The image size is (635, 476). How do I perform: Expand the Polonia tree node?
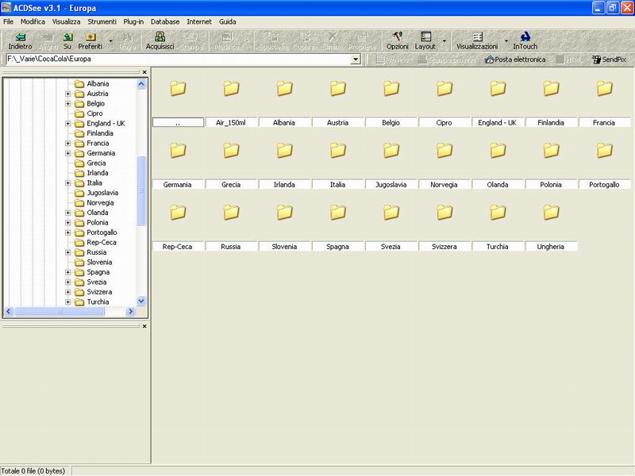tap(68, 223)
